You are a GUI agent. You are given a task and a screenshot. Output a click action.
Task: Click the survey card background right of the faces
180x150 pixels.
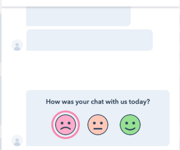tap(155, 125)
